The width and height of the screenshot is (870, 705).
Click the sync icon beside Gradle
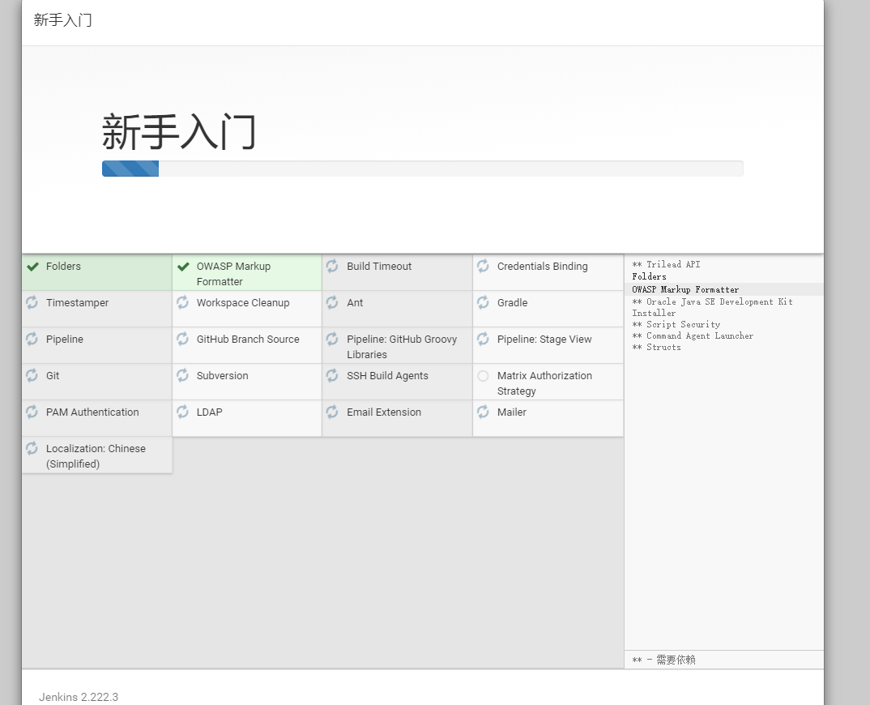pos(484,302)
